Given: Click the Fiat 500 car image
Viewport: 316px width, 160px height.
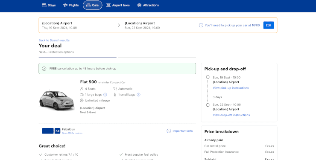Looking at the screenshot, I should click(57, 100).
